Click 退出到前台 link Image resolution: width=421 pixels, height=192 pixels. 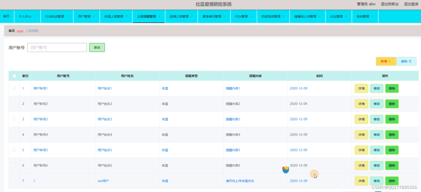[x=390, y=4]
